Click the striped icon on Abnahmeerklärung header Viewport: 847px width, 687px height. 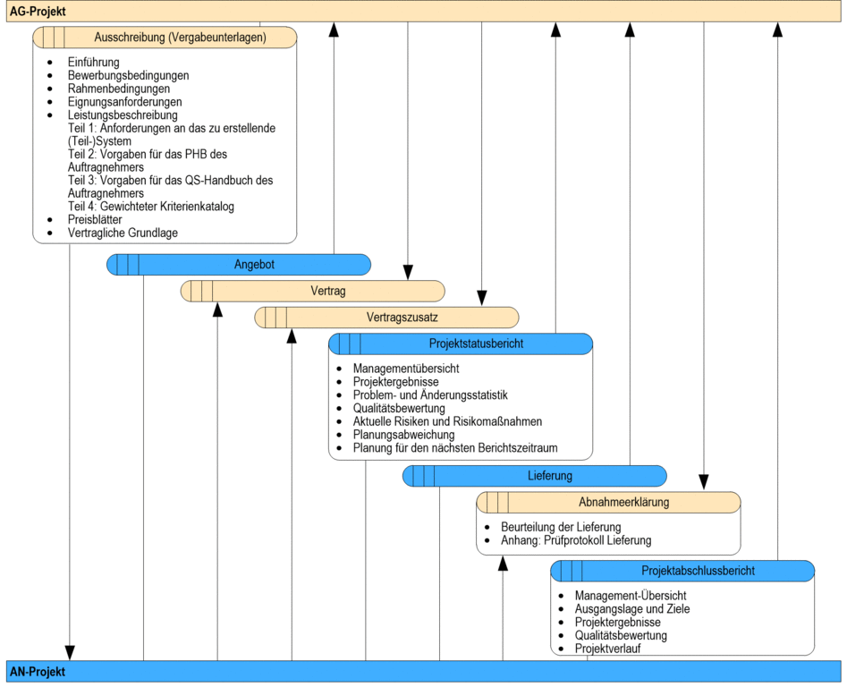498,503
